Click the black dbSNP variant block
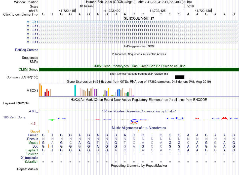This screenshot has width=239, height=175. point(180,77)
